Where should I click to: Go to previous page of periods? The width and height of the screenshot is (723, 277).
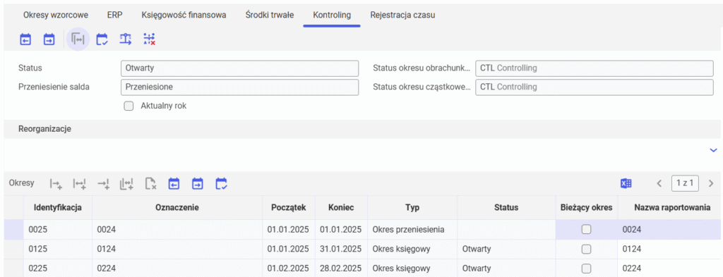pyautogui.click(x=659, y=183)
